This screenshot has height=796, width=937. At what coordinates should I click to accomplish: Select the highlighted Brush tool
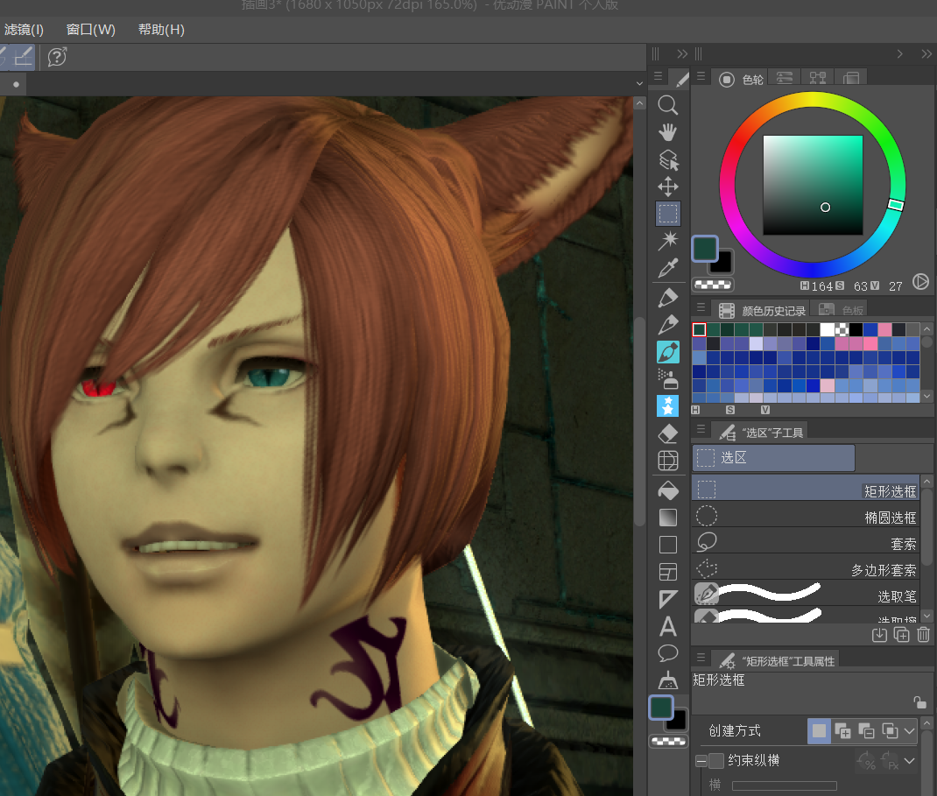point(667,352)
